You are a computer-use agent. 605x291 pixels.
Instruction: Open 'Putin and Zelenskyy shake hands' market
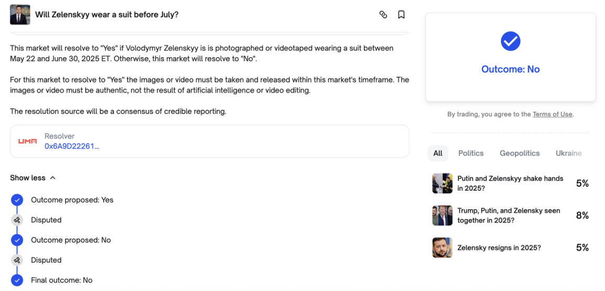pyautogui.click(x=510, y=183)
